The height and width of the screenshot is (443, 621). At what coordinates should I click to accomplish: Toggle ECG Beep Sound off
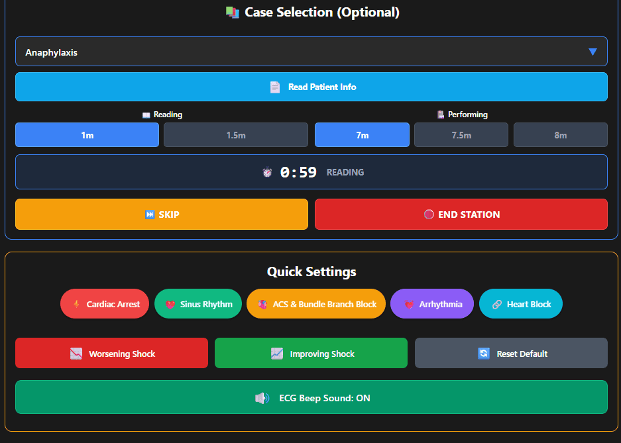pyautogui.click(x=311, y=397)
